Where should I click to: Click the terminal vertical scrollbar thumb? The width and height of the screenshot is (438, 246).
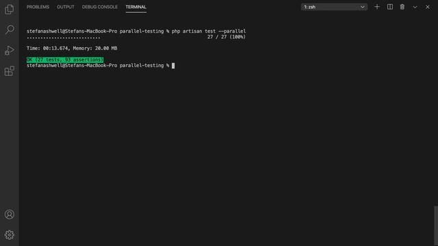point(436,226)
